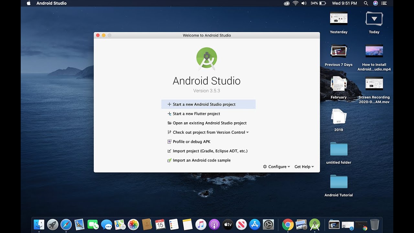Select the February stack on desktop
The width and height of the screenshot is (414, 233).
[339, 88]
